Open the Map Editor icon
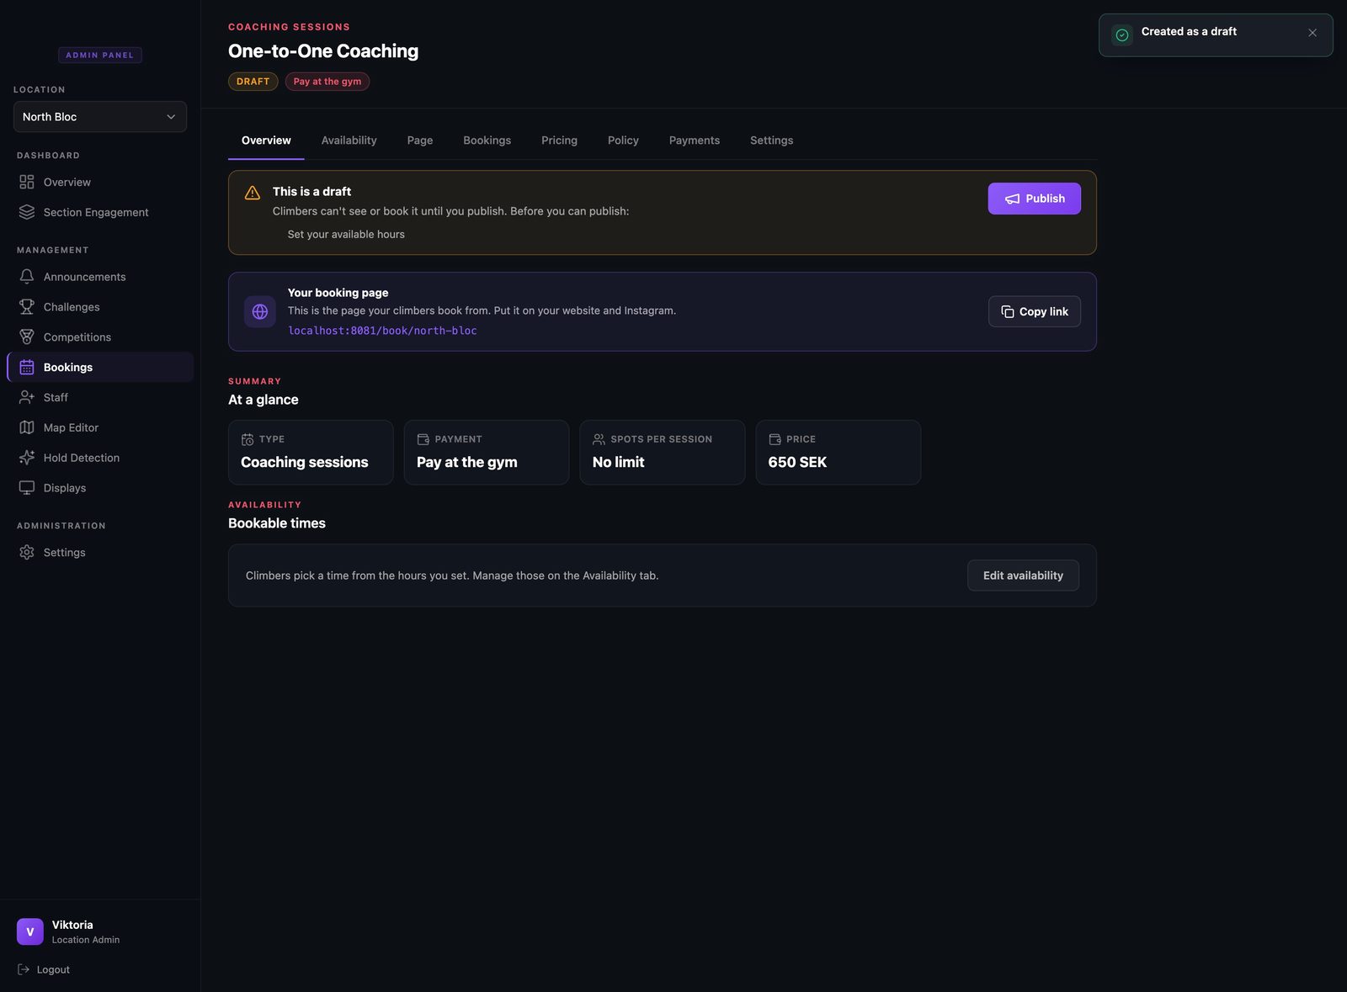The width and height of the screenshot is (1347, 992). tap(27, 427)
